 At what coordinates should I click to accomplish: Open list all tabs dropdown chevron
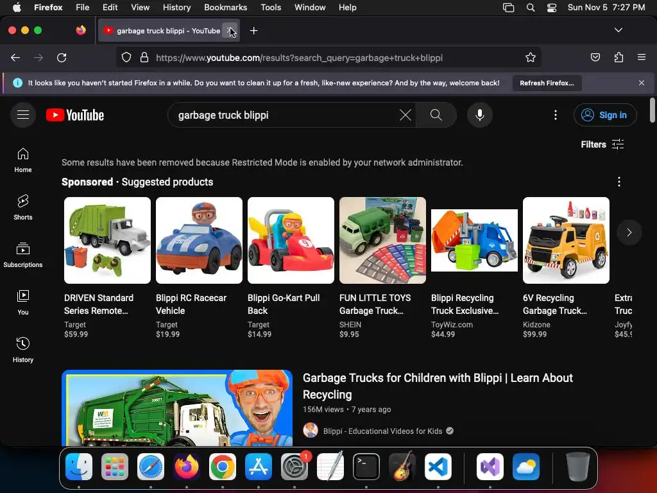(x=619, y=30)
